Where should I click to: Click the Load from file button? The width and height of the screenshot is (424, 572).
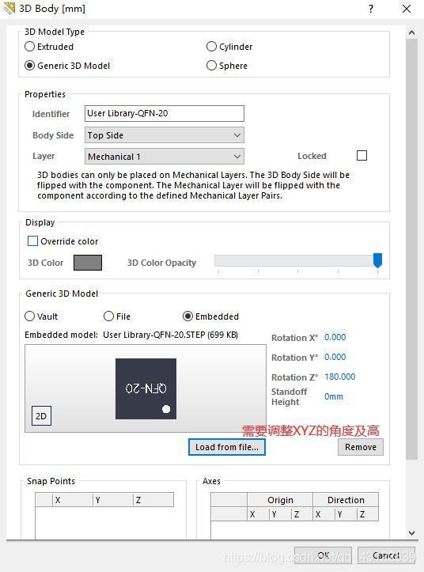[x=227, y=447]
